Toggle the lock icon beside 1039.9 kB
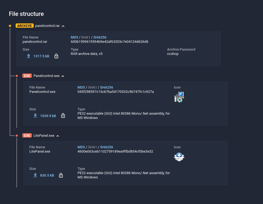This screenshot has width=263, height=204. 63,115
